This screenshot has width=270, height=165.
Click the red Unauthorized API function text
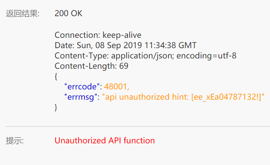click(105, 141)
